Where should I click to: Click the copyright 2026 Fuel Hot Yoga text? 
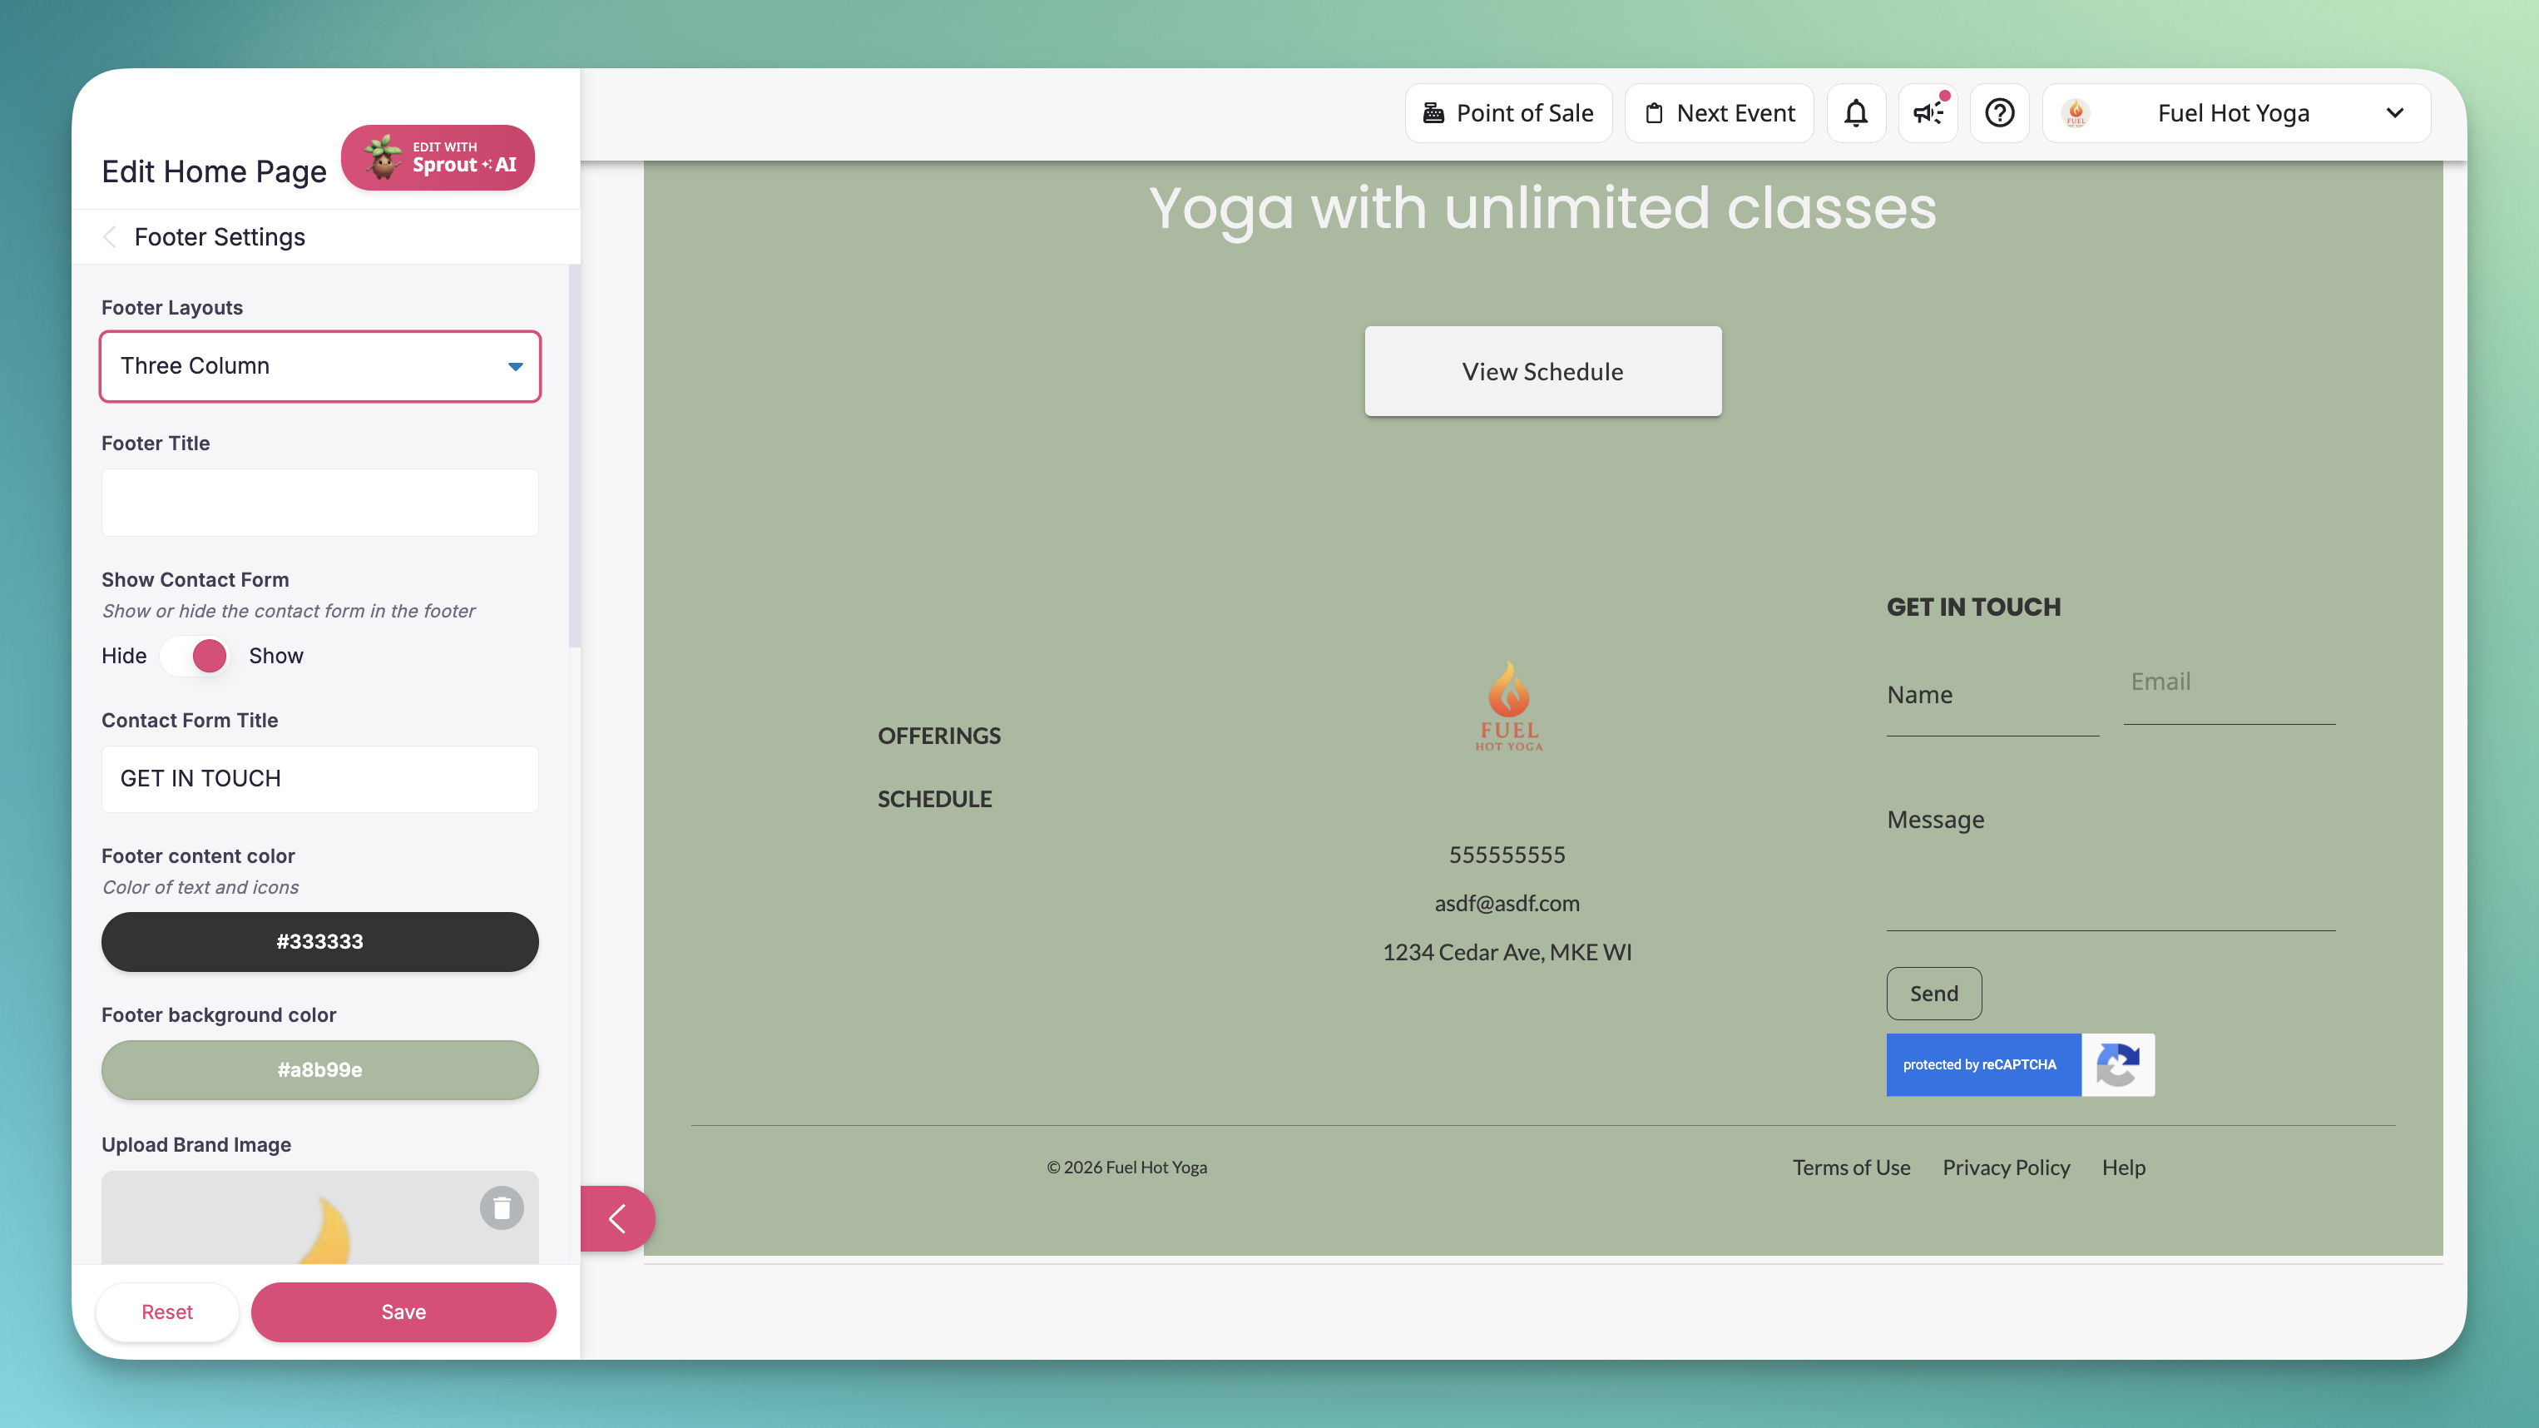tap(1126, 1167)
